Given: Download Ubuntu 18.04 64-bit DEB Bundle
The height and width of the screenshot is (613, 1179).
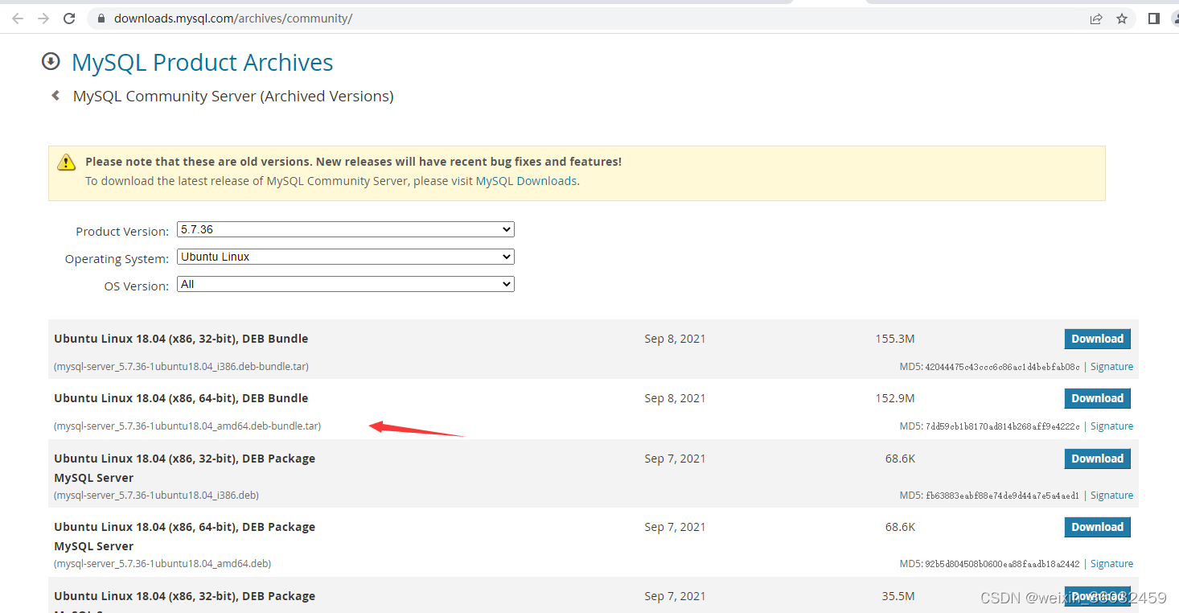Looking at the screenshot, I should click(x=1097, y=398).
